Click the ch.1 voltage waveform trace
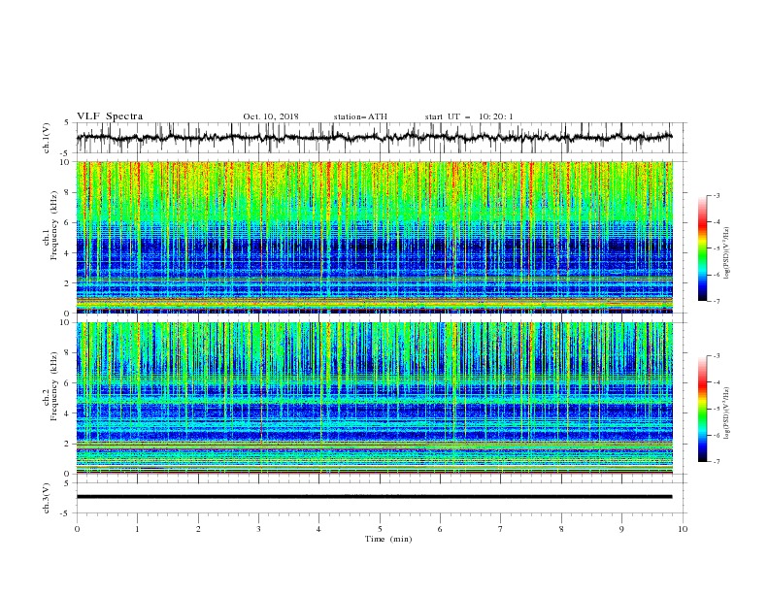 tap(374, 138)
